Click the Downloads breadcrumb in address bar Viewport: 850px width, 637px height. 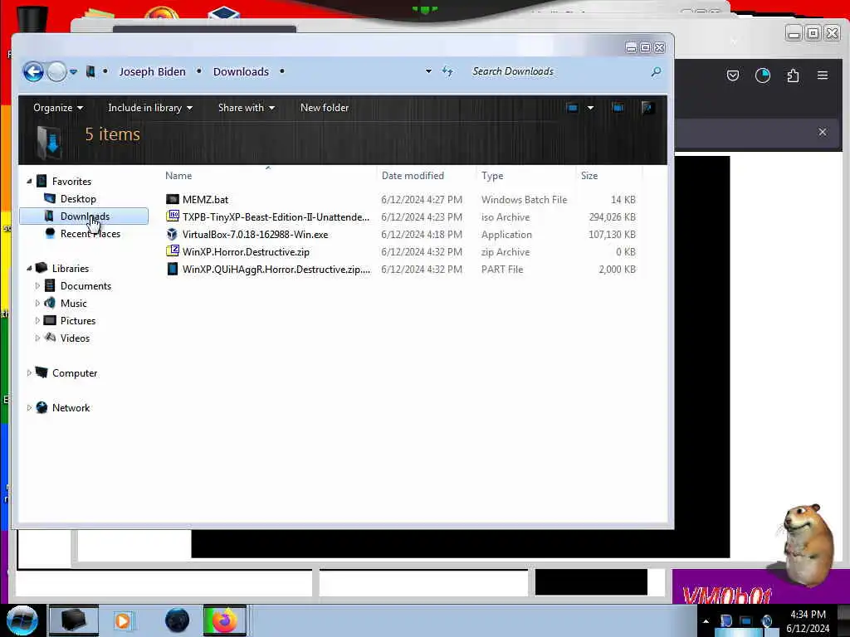pos(241,71)
